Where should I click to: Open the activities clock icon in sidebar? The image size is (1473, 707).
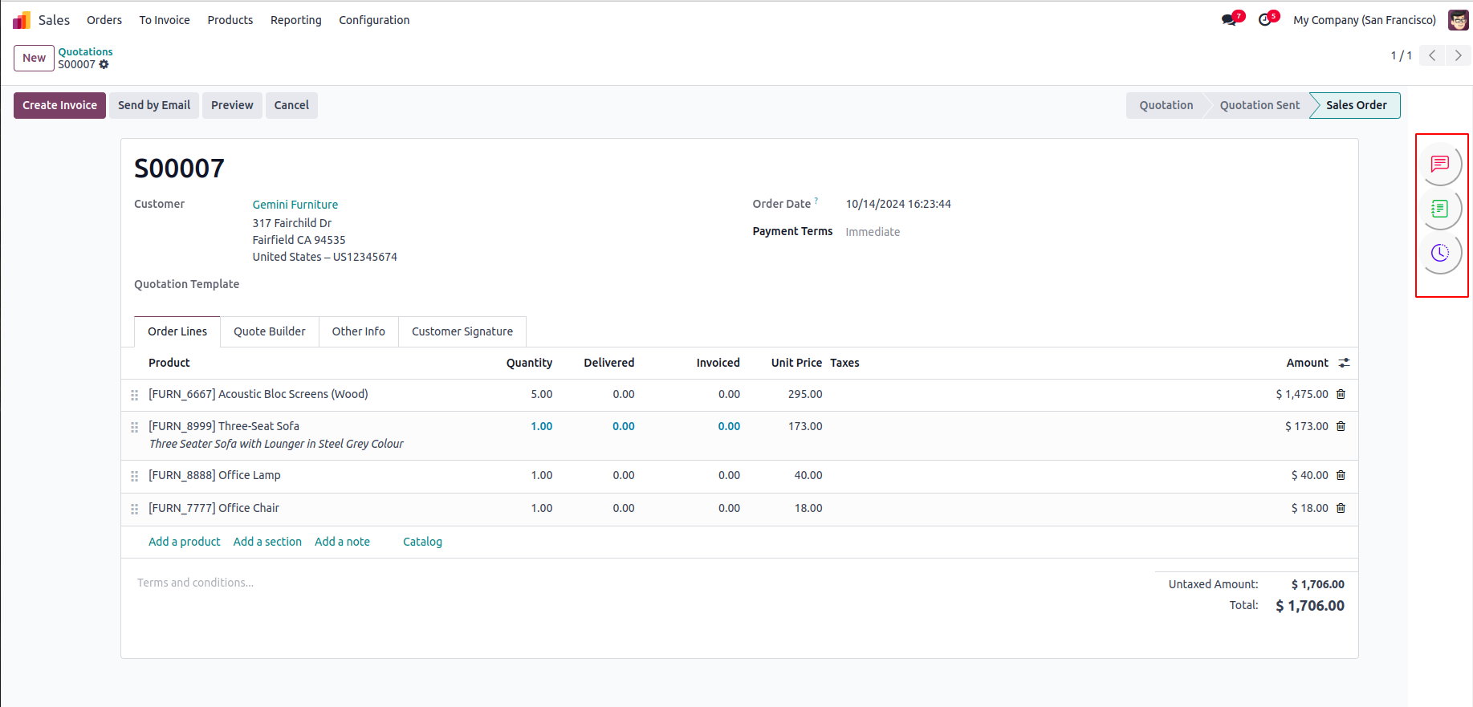coord(1440,253)
